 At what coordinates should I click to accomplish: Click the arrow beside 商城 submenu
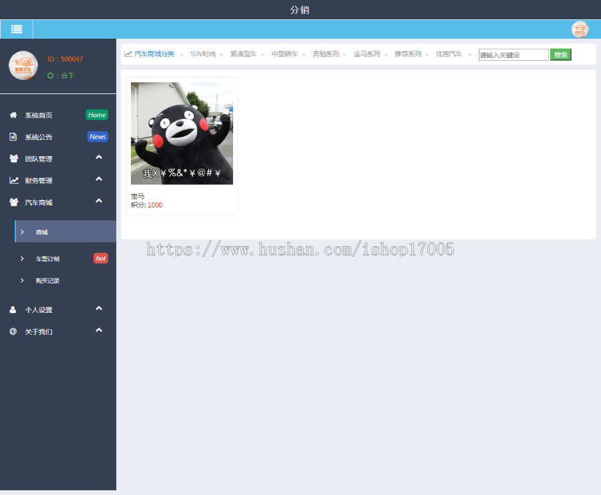(x=22, y=232)
